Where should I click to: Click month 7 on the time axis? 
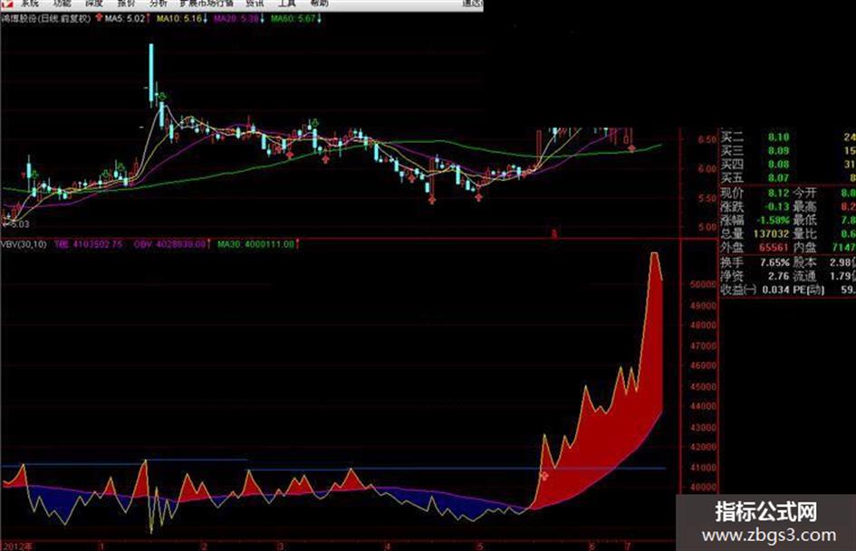(628, 546)
